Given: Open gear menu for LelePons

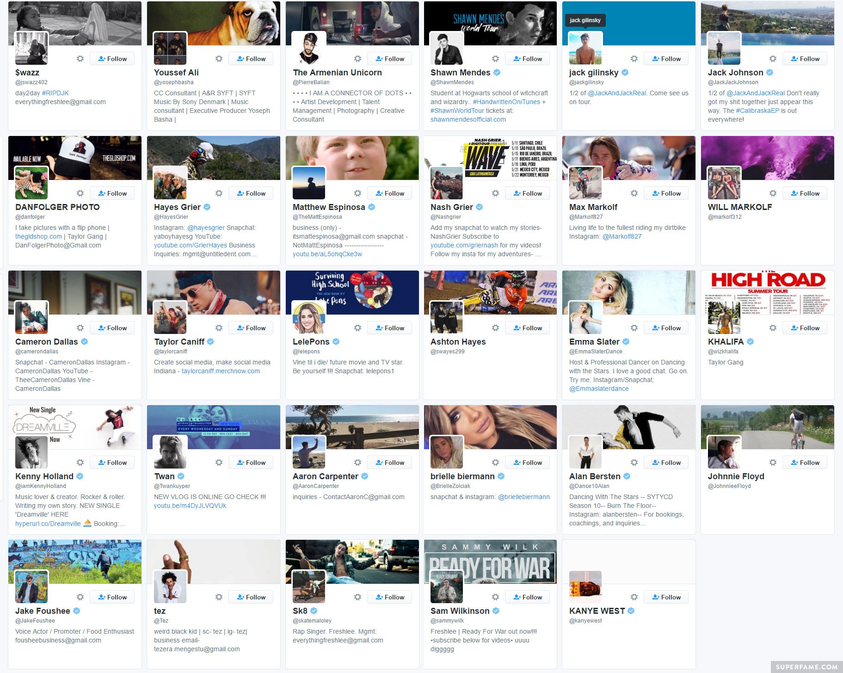Looking at the screenshot, I should [x=357, y=328].
